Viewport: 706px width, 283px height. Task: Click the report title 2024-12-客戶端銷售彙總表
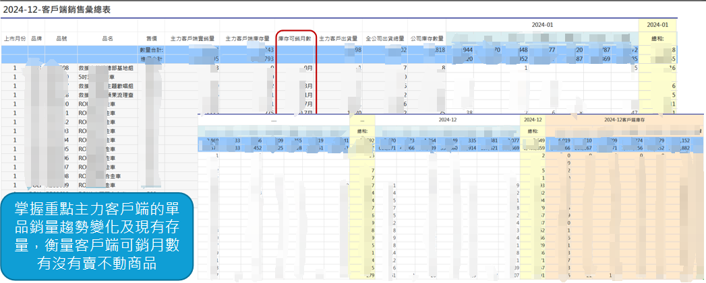click(57, 9)
